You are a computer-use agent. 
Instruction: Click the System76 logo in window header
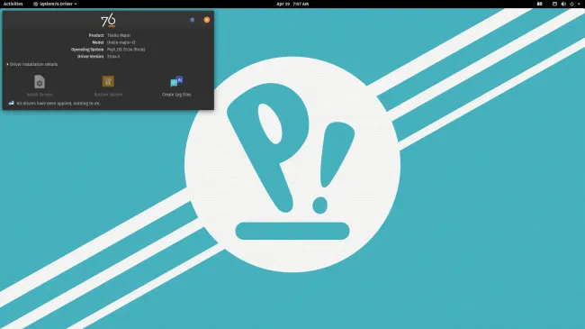point(108,20)
